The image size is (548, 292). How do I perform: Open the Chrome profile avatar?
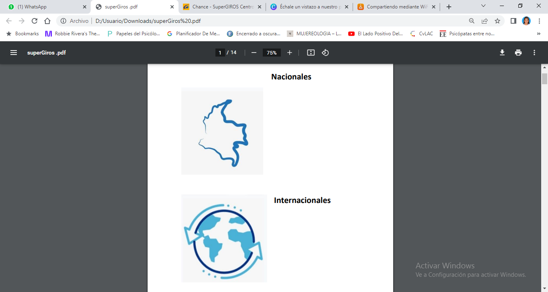point(526,21)
